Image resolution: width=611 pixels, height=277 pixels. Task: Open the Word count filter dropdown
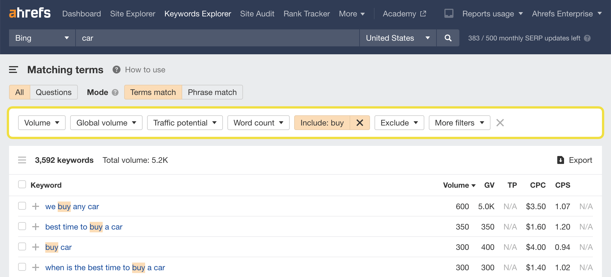click(258, 123)
